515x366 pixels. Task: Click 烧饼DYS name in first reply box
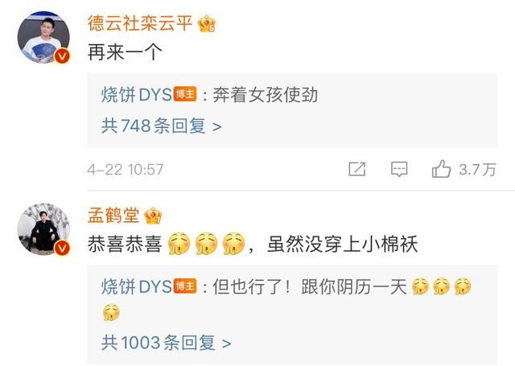(136, 95)
